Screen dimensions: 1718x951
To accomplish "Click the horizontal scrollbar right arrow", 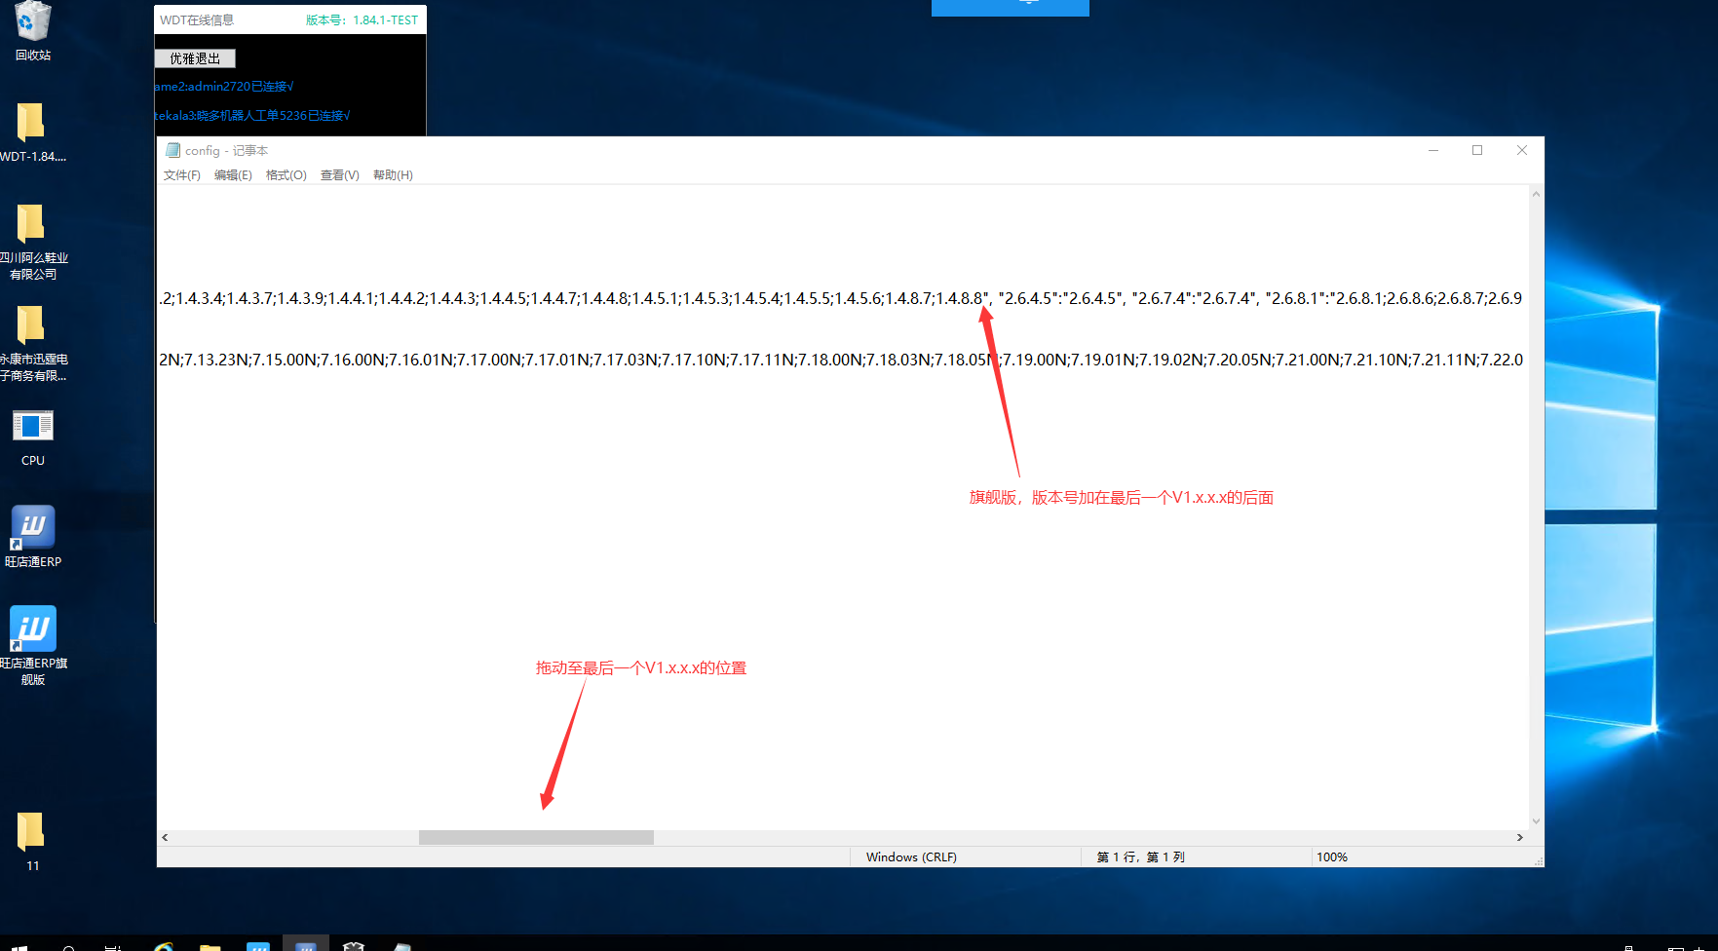I will [x=1519, y=837].
